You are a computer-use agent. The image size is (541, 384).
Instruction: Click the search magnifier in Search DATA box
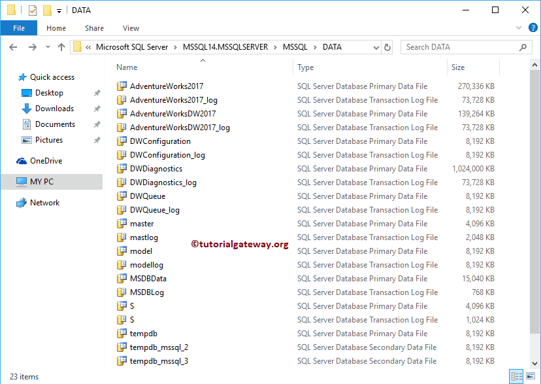pyautogui.click(x=523, y=46)
